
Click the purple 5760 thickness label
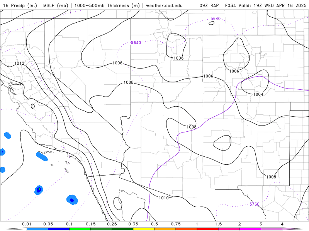pos(255,204)
